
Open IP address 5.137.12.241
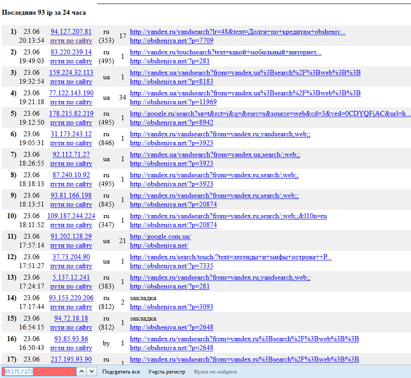(x=71, y=277)
